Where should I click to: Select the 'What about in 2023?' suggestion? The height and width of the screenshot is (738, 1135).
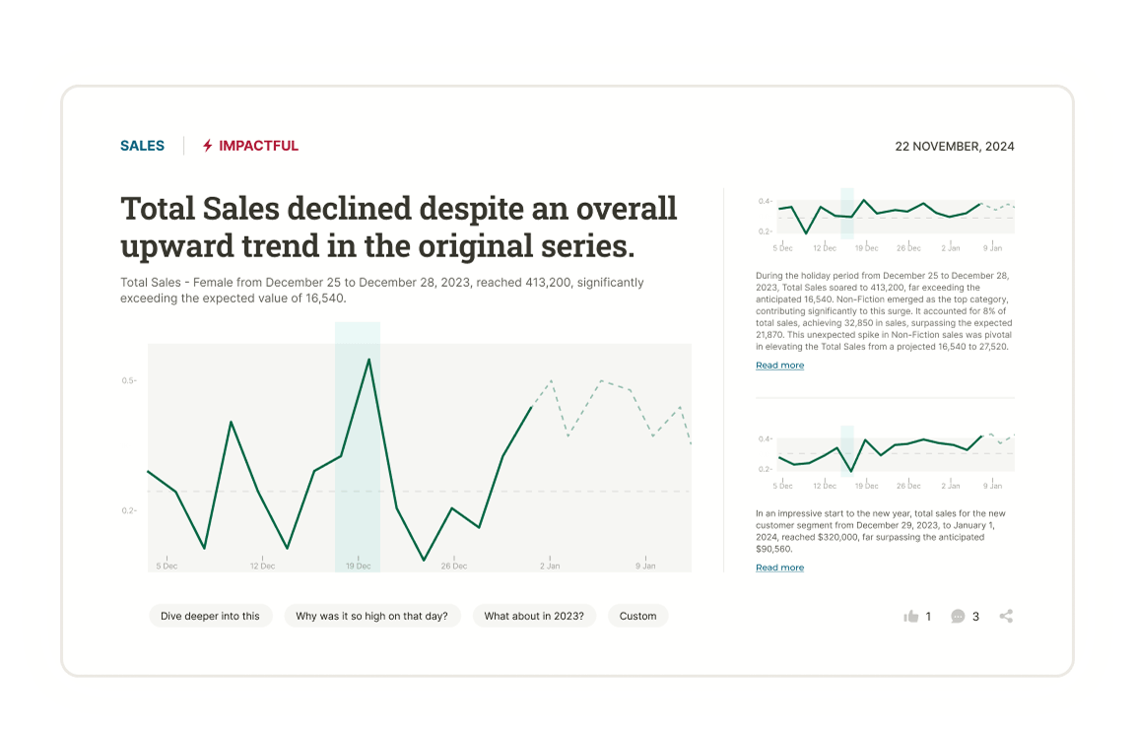[534, 616]
